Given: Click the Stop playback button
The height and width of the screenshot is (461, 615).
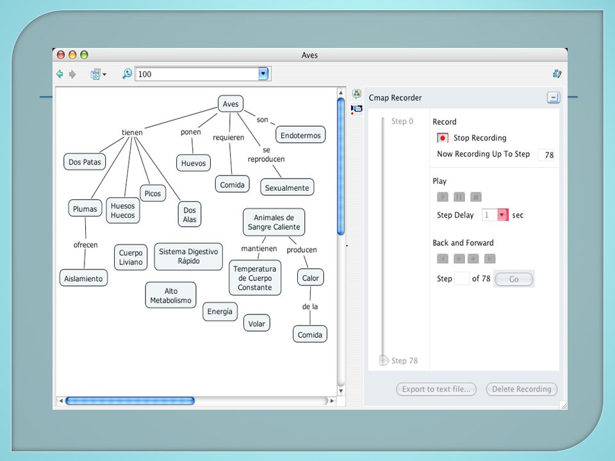Looking at the screenshot, I should 476,197.
